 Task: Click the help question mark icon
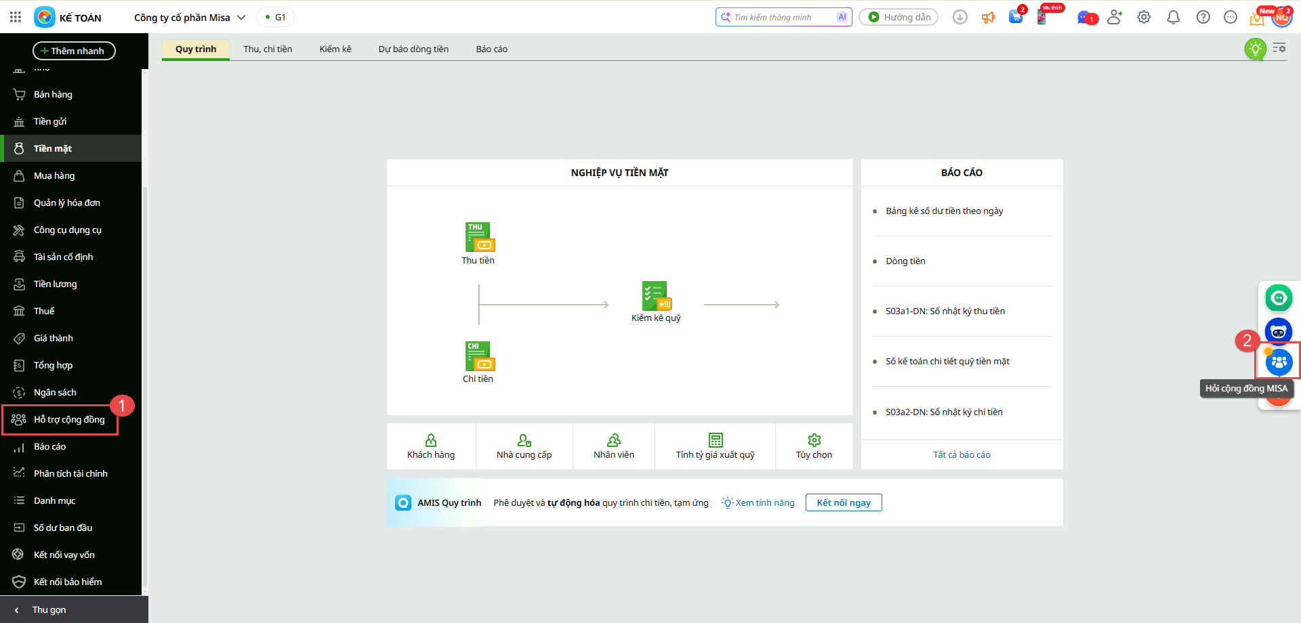pos(1203,17)
